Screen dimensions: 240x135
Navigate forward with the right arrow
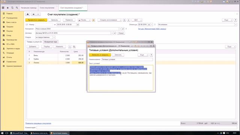[x=38, y=14]
